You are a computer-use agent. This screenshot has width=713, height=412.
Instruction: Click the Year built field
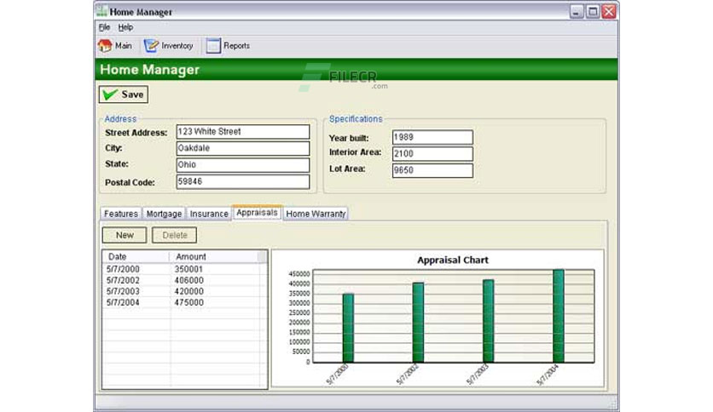432,137
